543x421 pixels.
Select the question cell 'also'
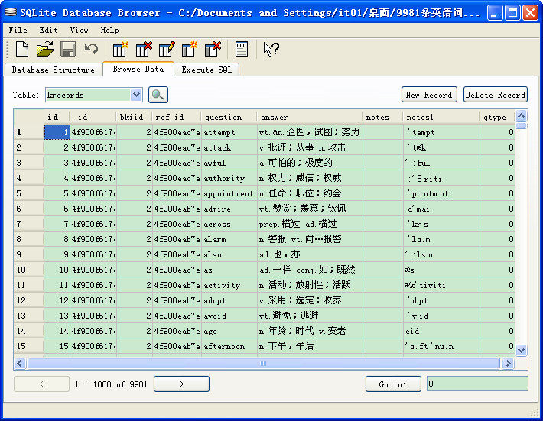pyautogui.click(x=229, y=254)
